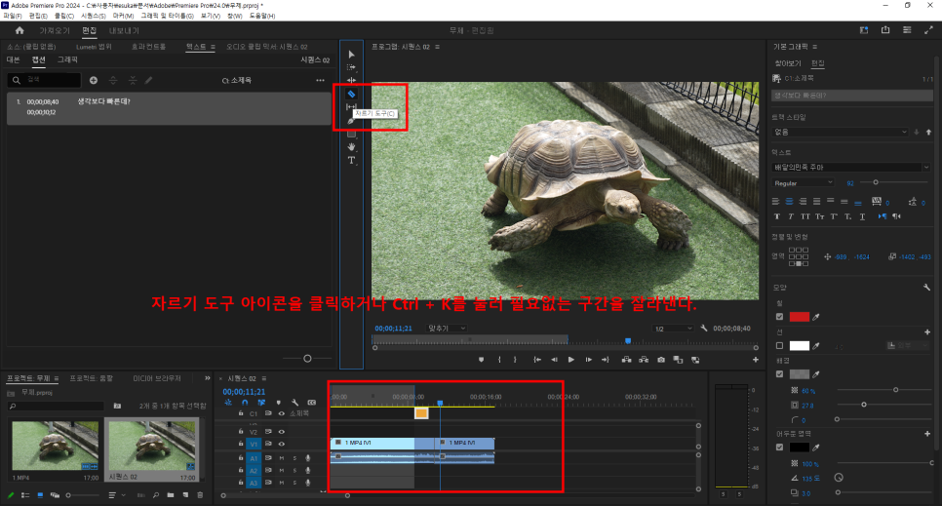This screenshot has height=506, width=942.
Task: Open 시퀀스(S) menu
Action: [93, 16]
